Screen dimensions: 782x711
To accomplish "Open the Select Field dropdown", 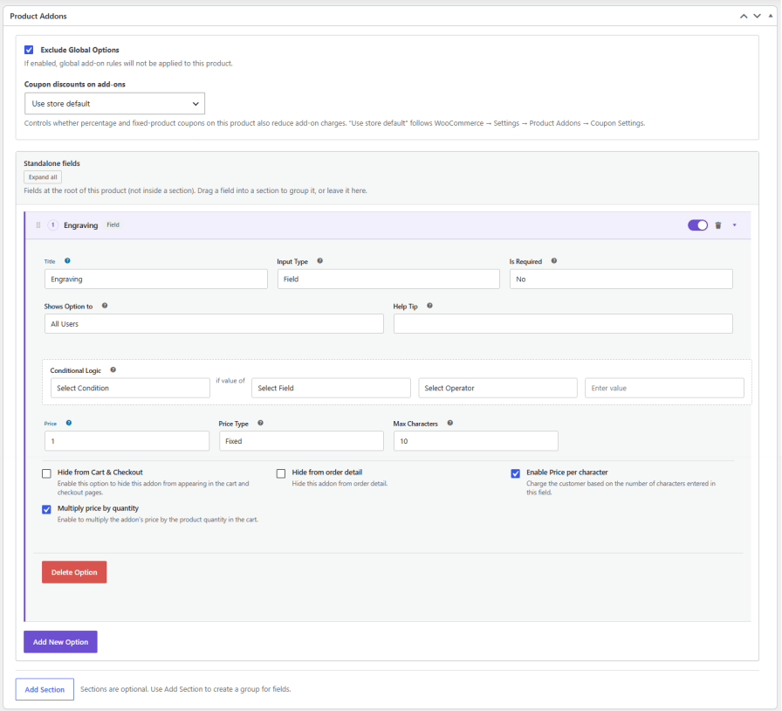I will click(x=331, y=388).
